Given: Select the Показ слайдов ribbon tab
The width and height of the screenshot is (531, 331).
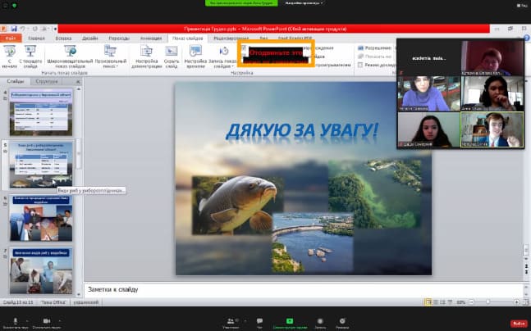Looking at the screenshot, I should coord(188,39).
